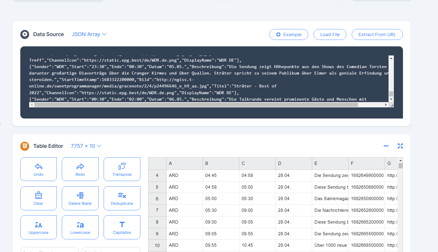Click the JSON editor scroll up arrow
The width and height of the screenshot is (438, 252).
391,58
